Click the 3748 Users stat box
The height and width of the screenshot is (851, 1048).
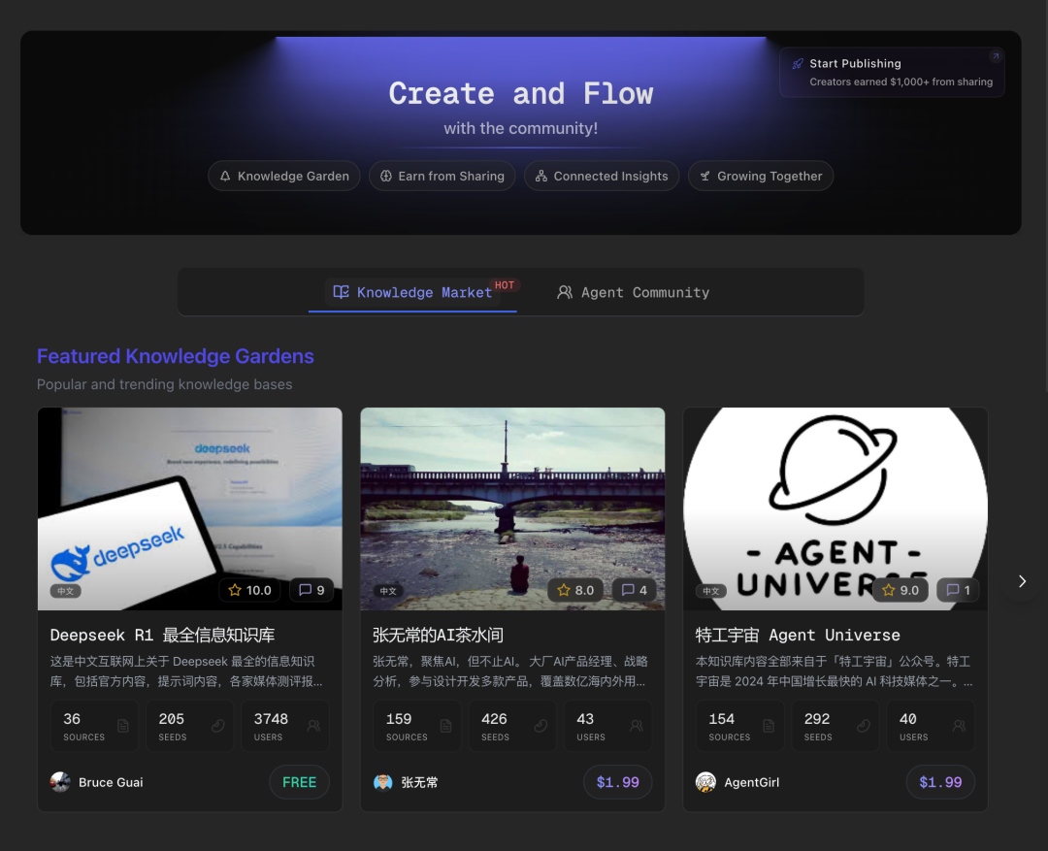285,726
